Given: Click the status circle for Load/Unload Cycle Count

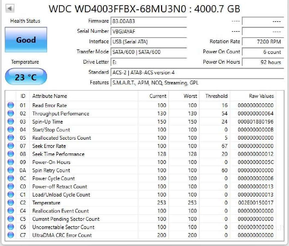Looking at the screenshot, I should coord(11,195).
